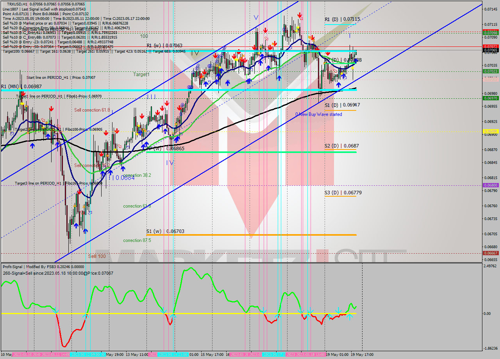The width and height of the screenshot is (500, 359).
Task: Click the '0 New Buy Wave started' annotation
Action: (x=319, y=114)
